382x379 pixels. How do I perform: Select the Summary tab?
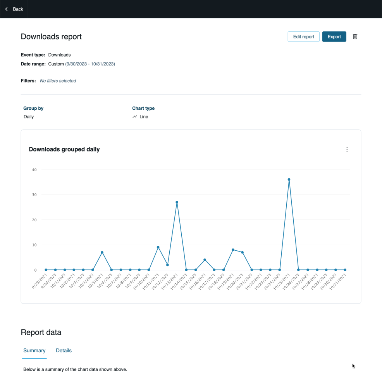click(34, 350)
